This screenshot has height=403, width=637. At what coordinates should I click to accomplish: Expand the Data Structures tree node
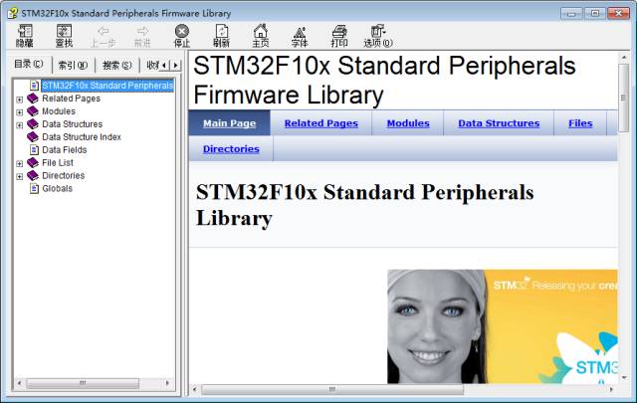20,124
